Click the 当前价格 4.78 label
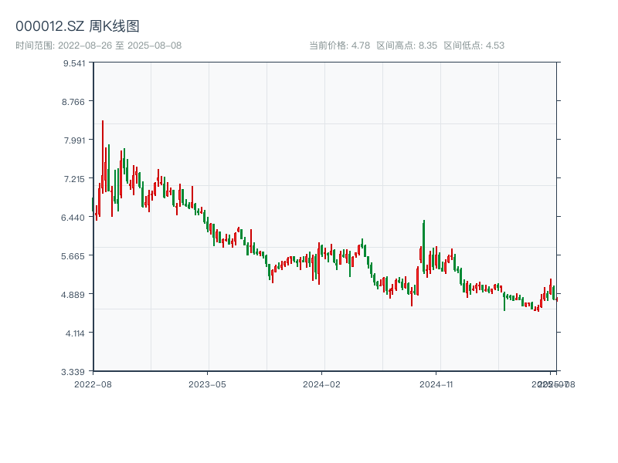Screen dimensions: 618x463 pyautogui.click(x=339, y=46)
